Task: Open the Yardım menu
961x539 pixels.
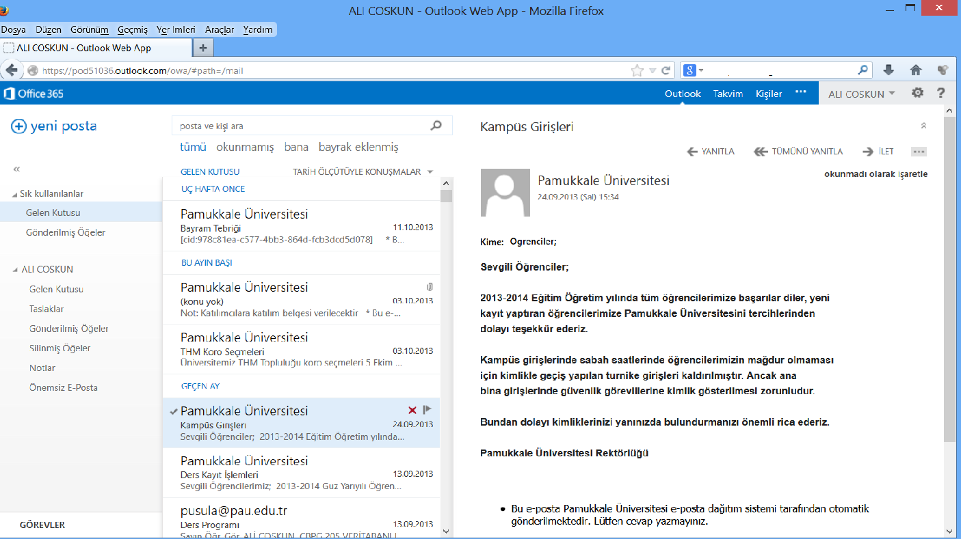Action: pyautogui.click(x=258, y=29)
